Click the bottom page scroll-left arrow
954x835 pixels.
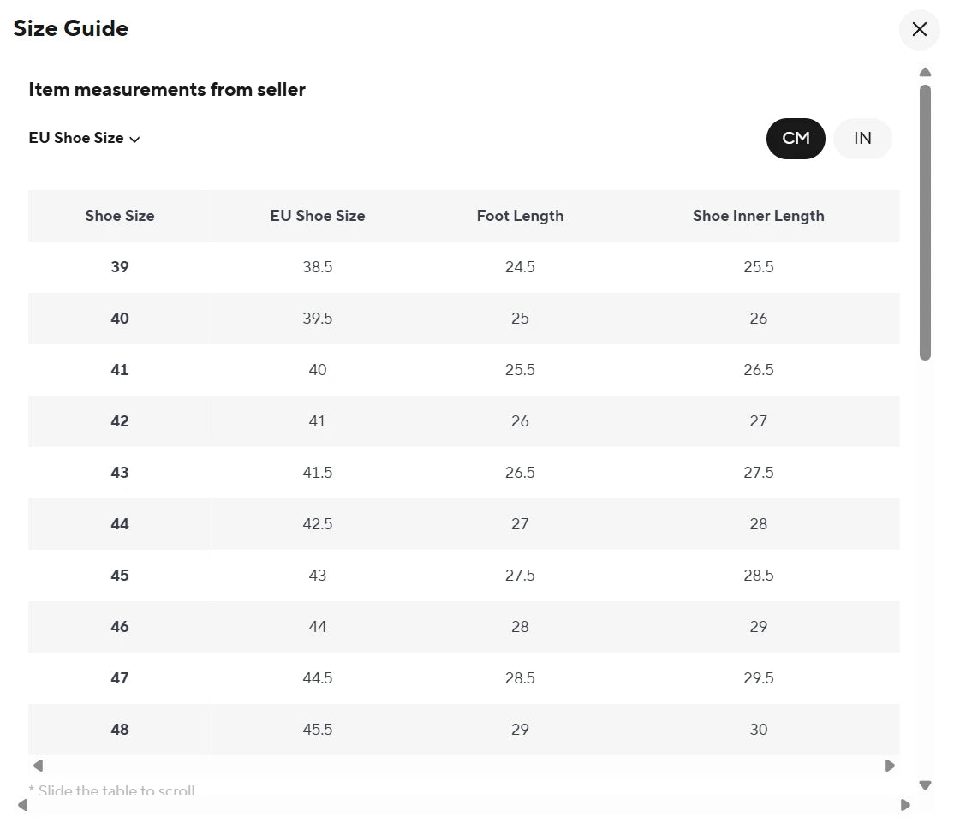click(x=23, y=804)
